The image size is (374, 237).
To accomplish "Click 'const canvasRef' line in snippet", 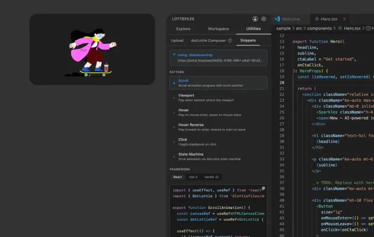I will pos(220,214).
